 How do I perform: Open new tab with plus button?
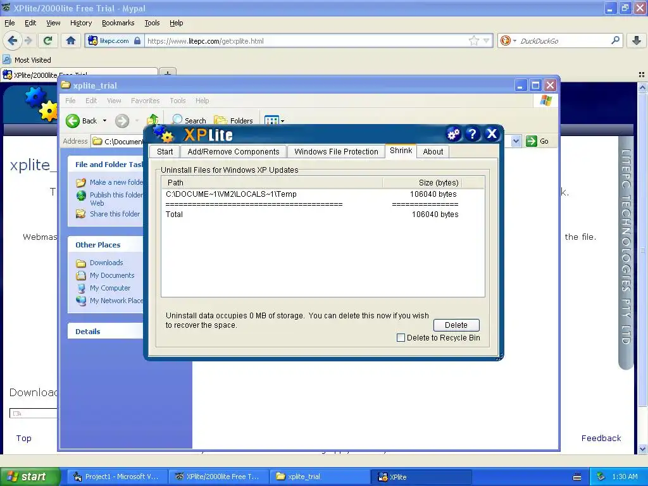[167, 73]
